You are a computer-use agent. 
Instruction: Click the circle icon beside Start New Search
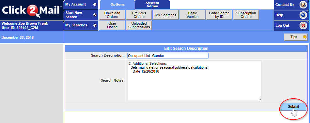click(x=95, y=15)
